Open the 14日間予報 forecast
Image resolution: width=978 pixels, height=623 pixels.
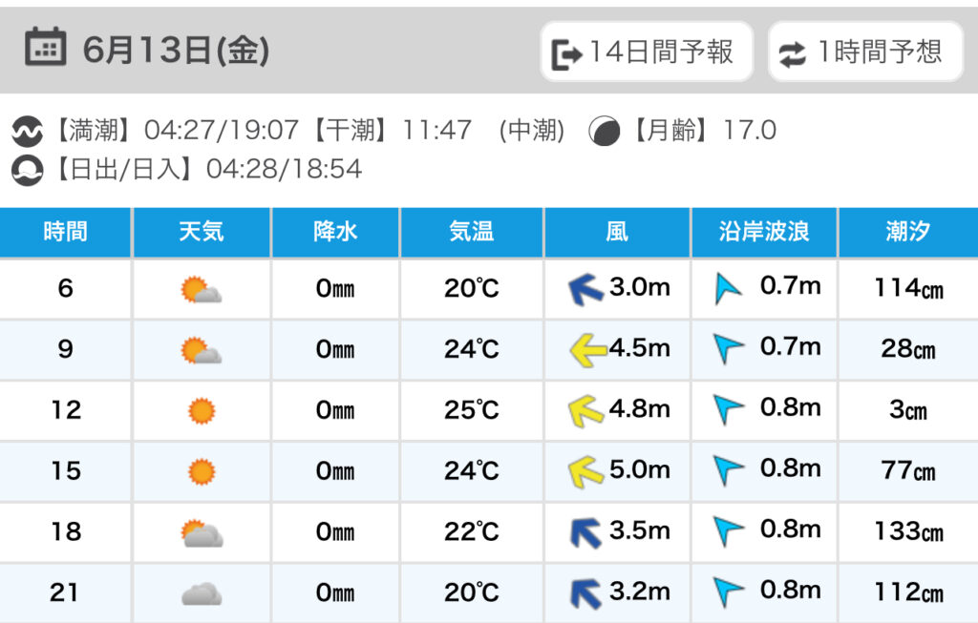pos(647,52)
